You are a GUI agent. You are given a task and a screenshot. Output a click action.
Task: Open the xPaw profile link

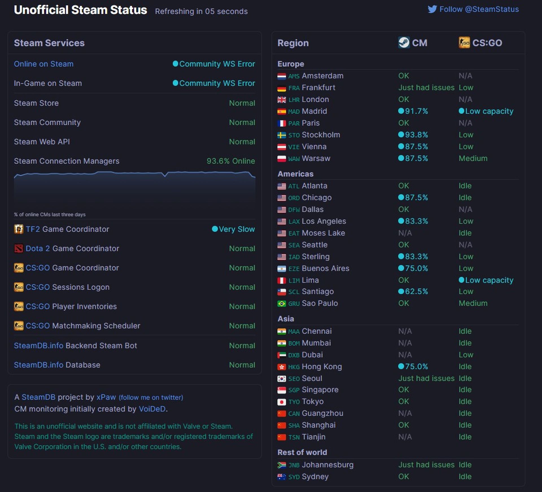pos(106,397)
